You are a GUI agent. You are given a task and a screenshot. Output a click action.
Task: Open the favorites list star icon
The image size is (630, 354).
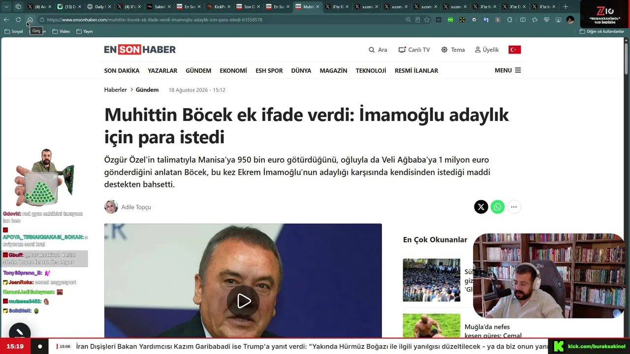click(535, 20)
